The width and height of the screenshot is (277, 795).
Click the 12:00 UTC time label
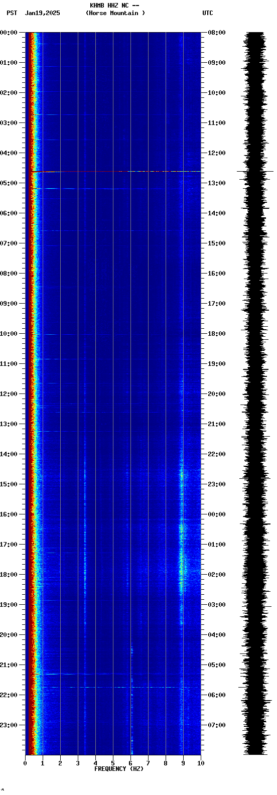pos(217,153)
